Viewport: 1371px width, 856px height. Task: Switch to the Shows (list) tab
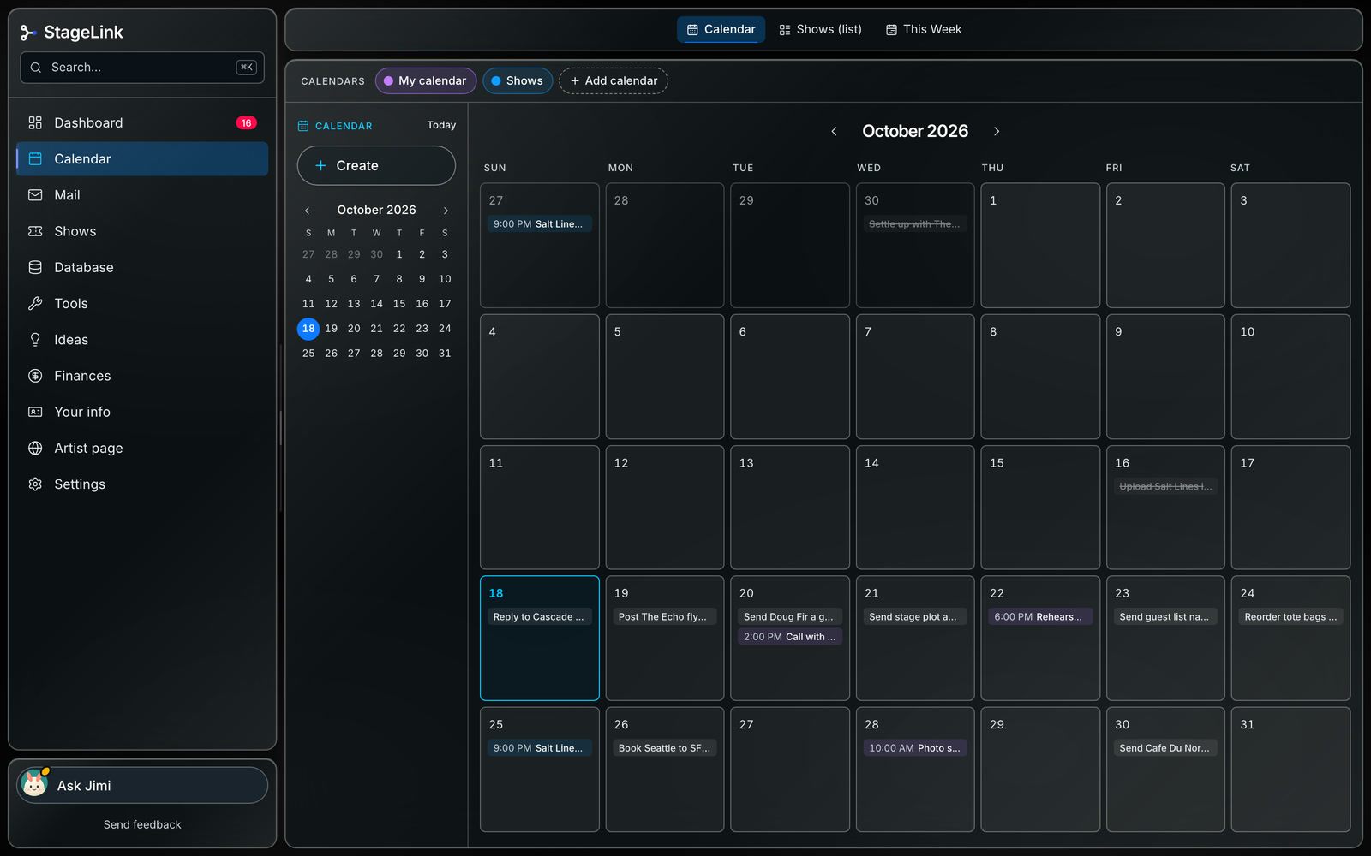[820, 29]
